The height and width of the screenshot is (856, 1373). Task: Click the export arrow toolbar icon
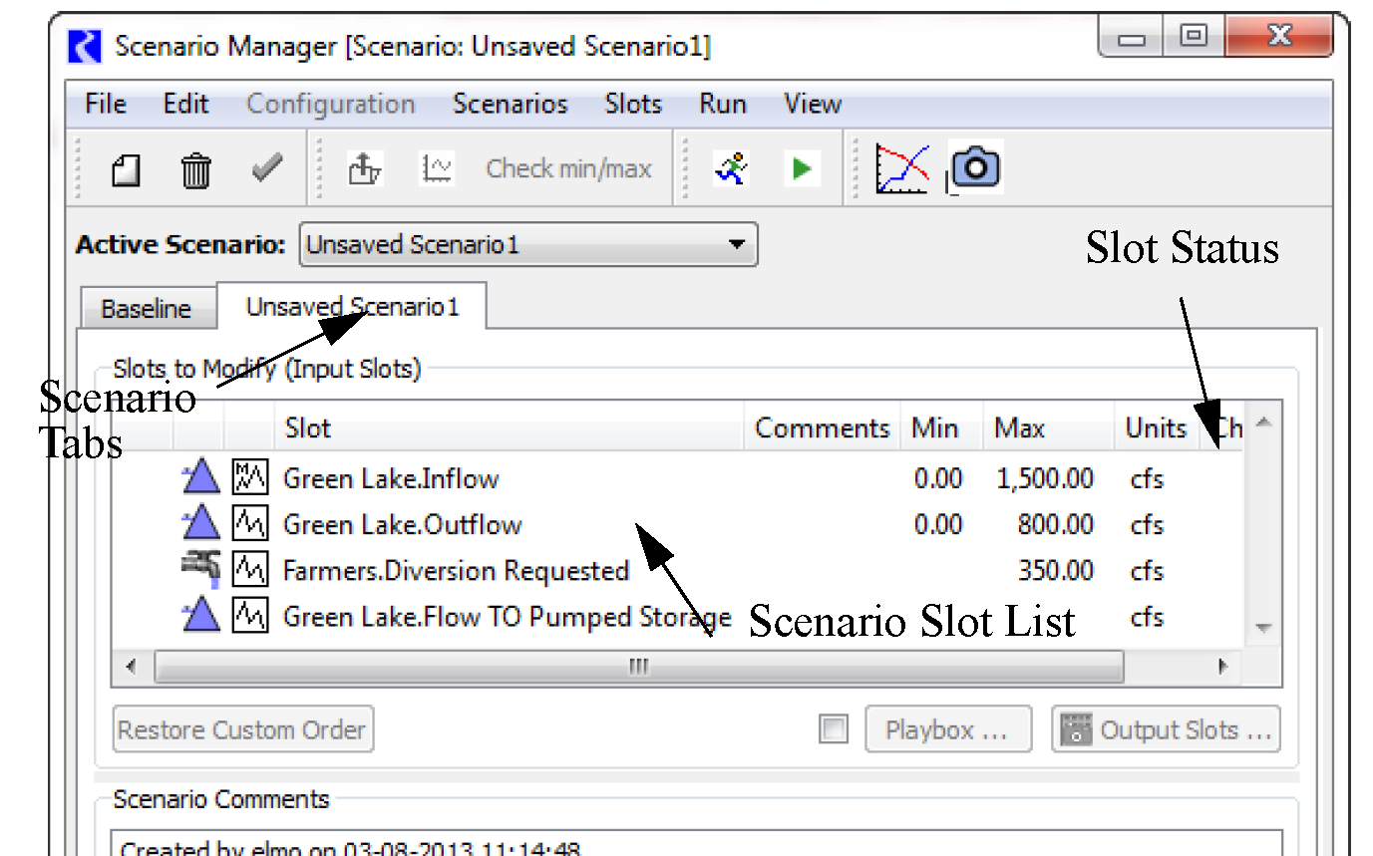click(364, 169)
